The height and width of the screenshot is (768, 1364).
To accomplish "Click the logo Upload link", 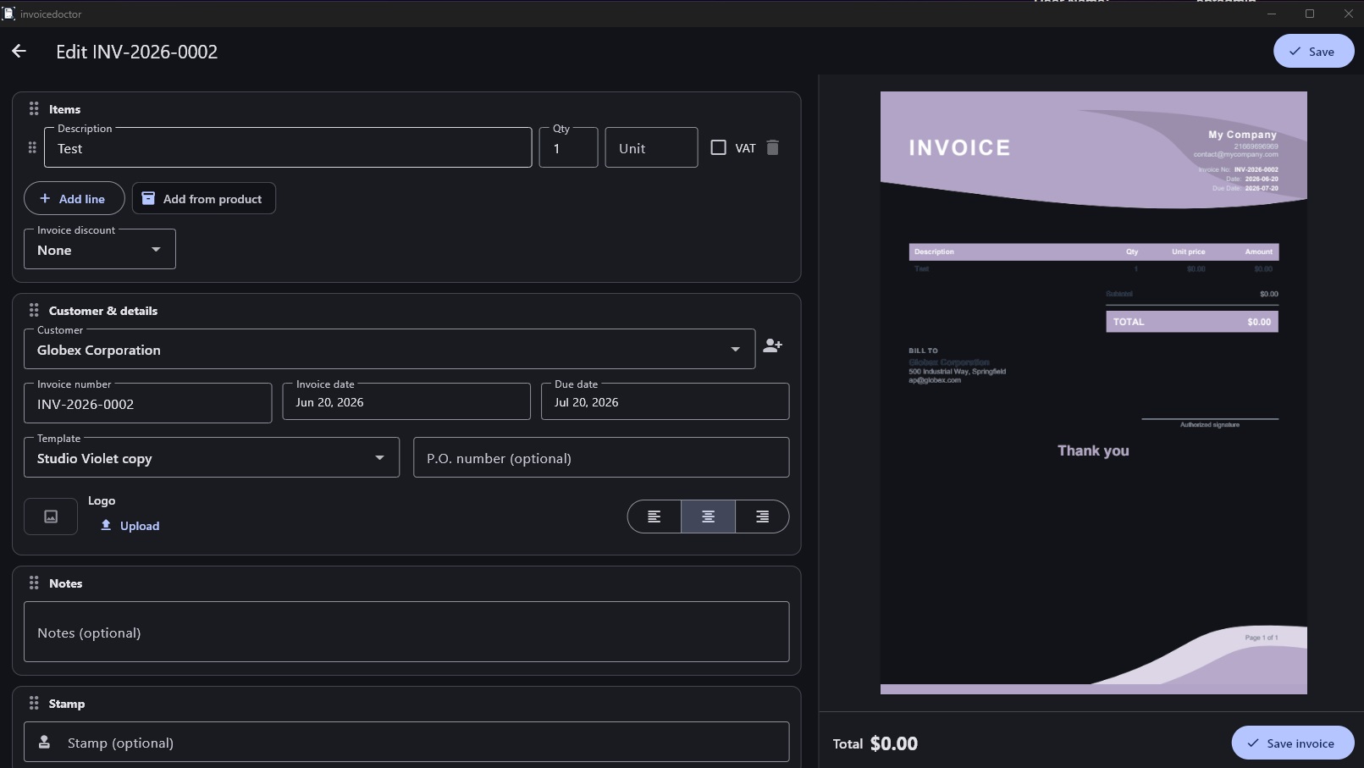I will (130, 526).
